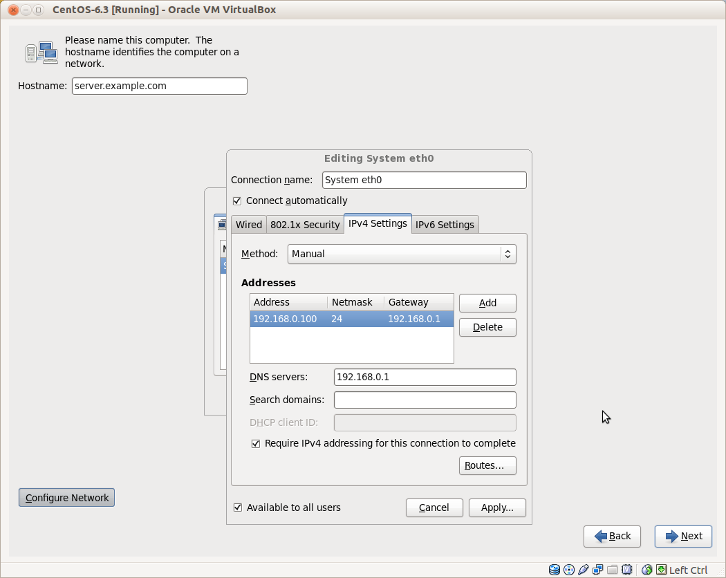Screen dimensions: 726x578
Task: Maximize the VirtualBox window
Action: pos(39,10)
